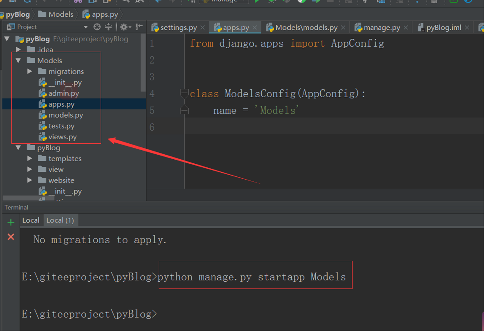Click the Models breadcrumb in navigation bar
The width and height of the screenshot is (484, 331).
[x=56, y=15]
